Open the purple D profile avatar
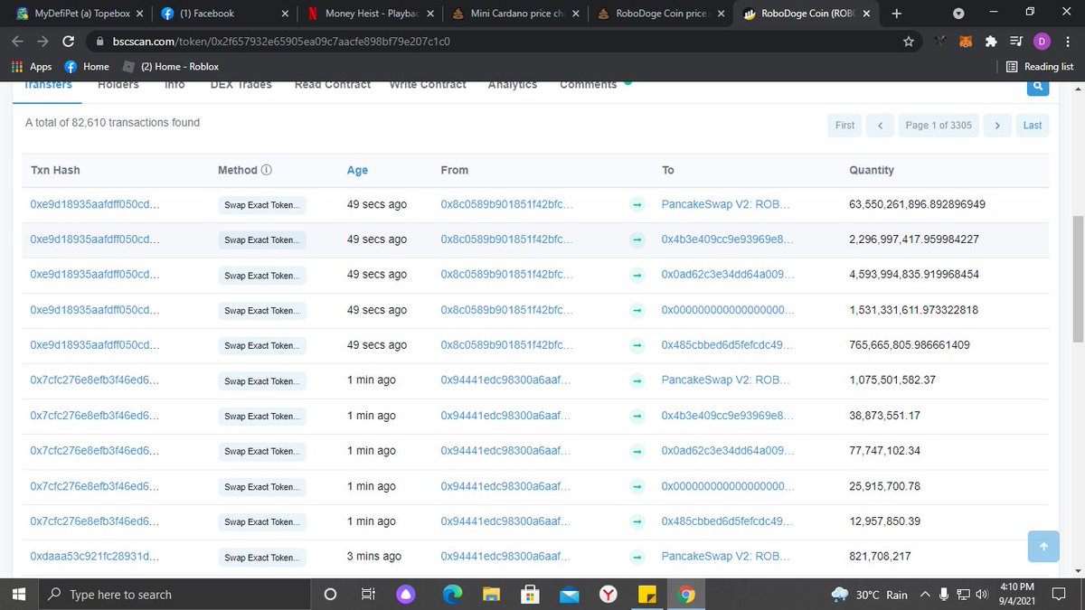 point(1042,42)
